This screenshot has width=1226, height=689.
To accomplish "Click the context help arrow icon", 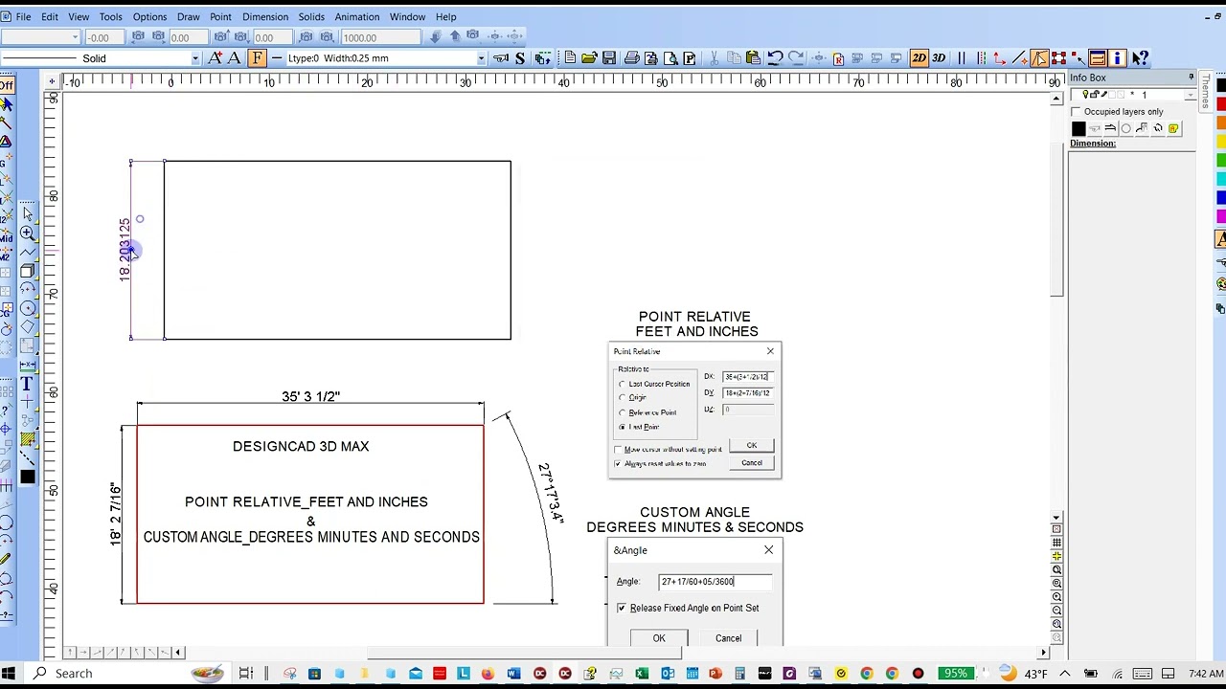I will click(x=1140, y=58).
